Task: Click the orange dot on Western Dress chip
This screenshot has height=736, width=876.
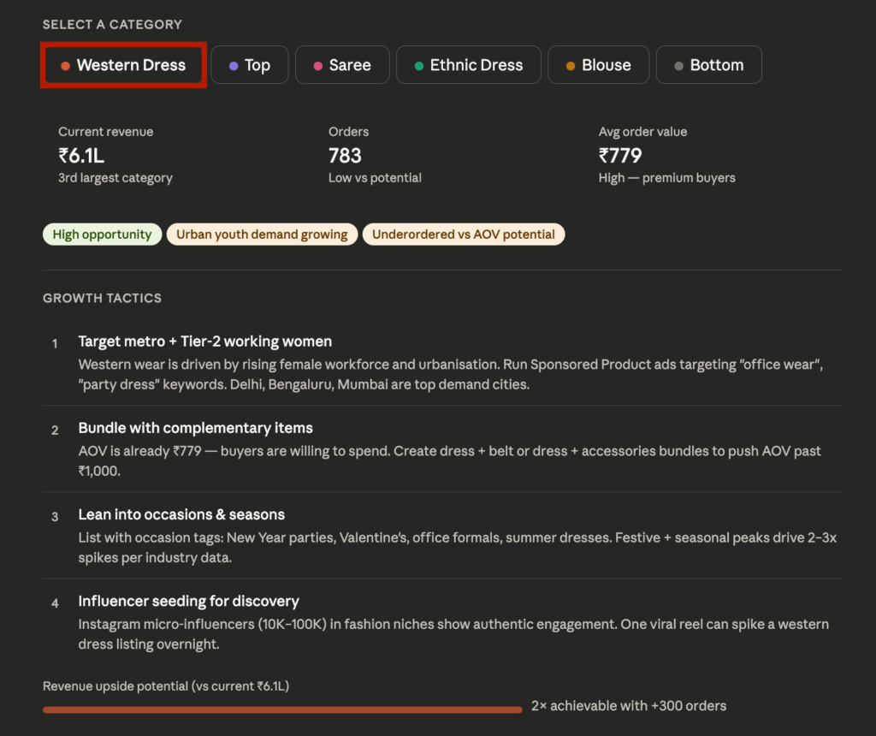Action: (67, 64)
